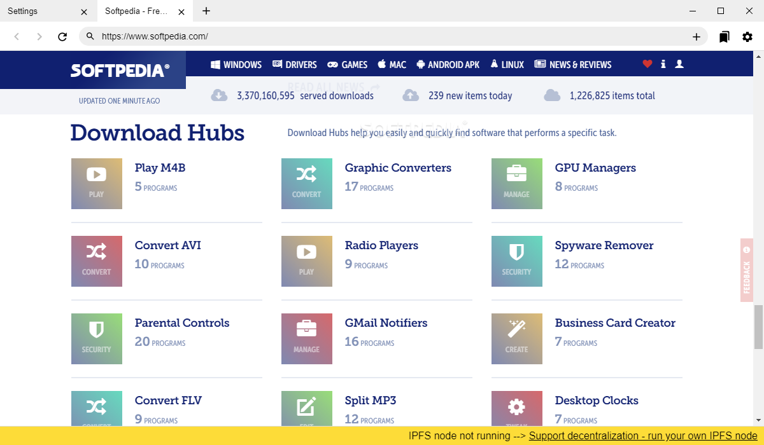764x445 pixels.
Task: Open the Radio Players link
Action: [x=381, y=245]
